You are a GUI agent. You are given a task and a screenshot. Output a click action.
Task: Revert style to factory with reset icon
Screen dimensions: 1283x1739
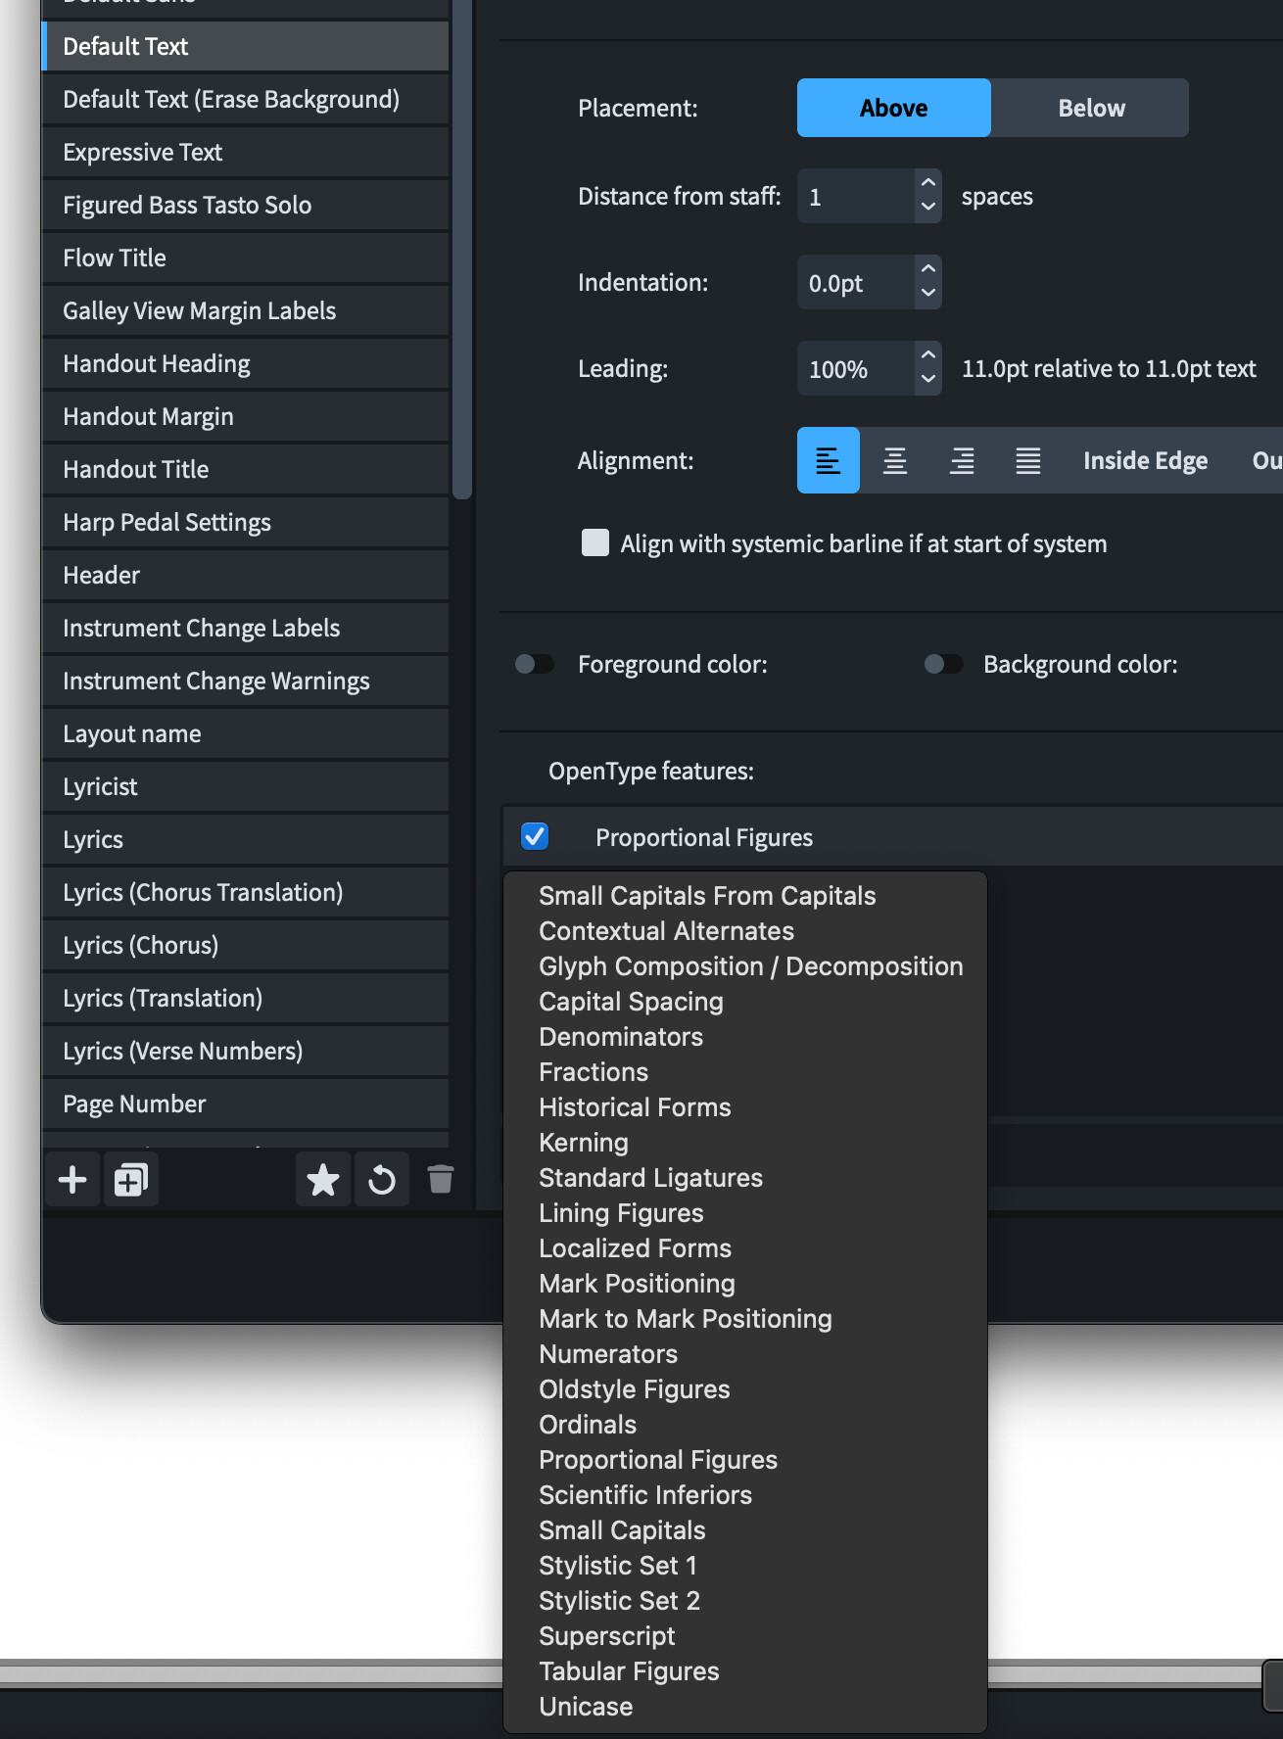coord(382,1180)
